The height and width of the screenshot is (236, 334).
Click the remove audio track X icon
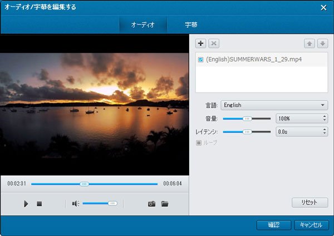[214, 43]
